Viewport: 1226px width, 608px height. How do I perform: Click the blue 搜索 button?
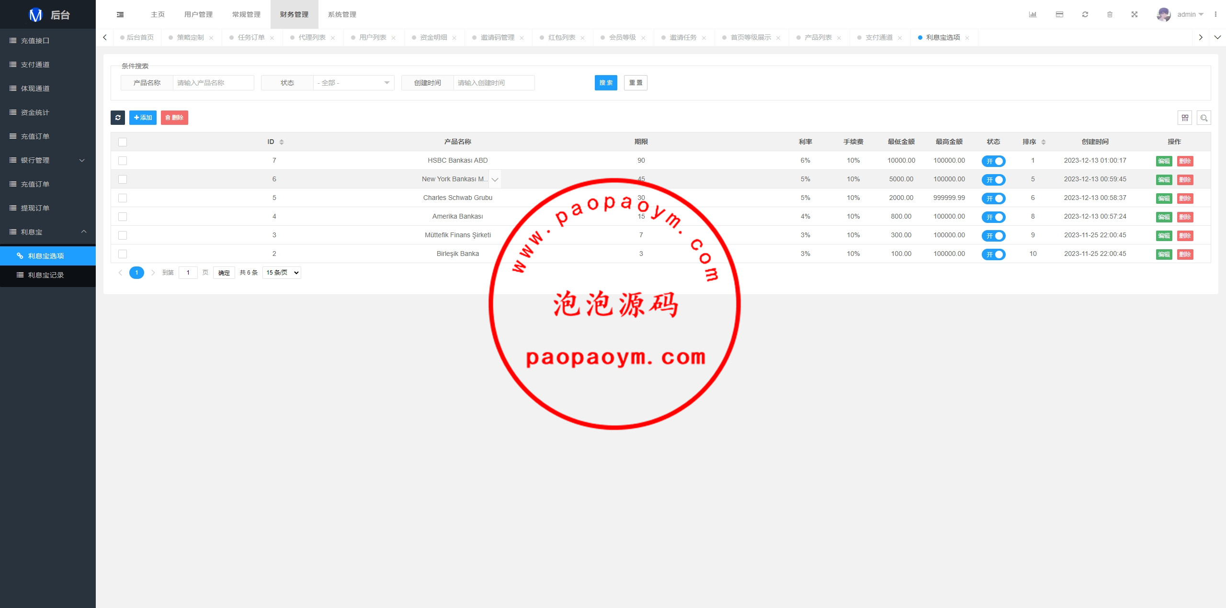[x=606, y=83]
